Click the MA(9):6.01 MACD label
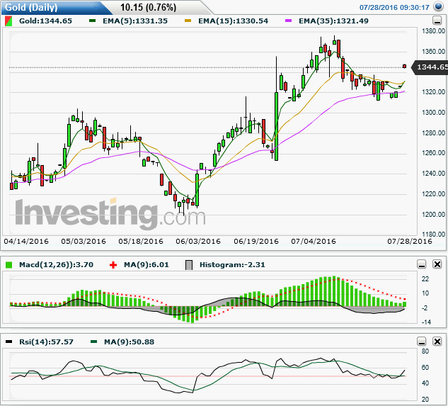Screen dimensions: 448x406 pyautogui.click(x=146, y=265)
